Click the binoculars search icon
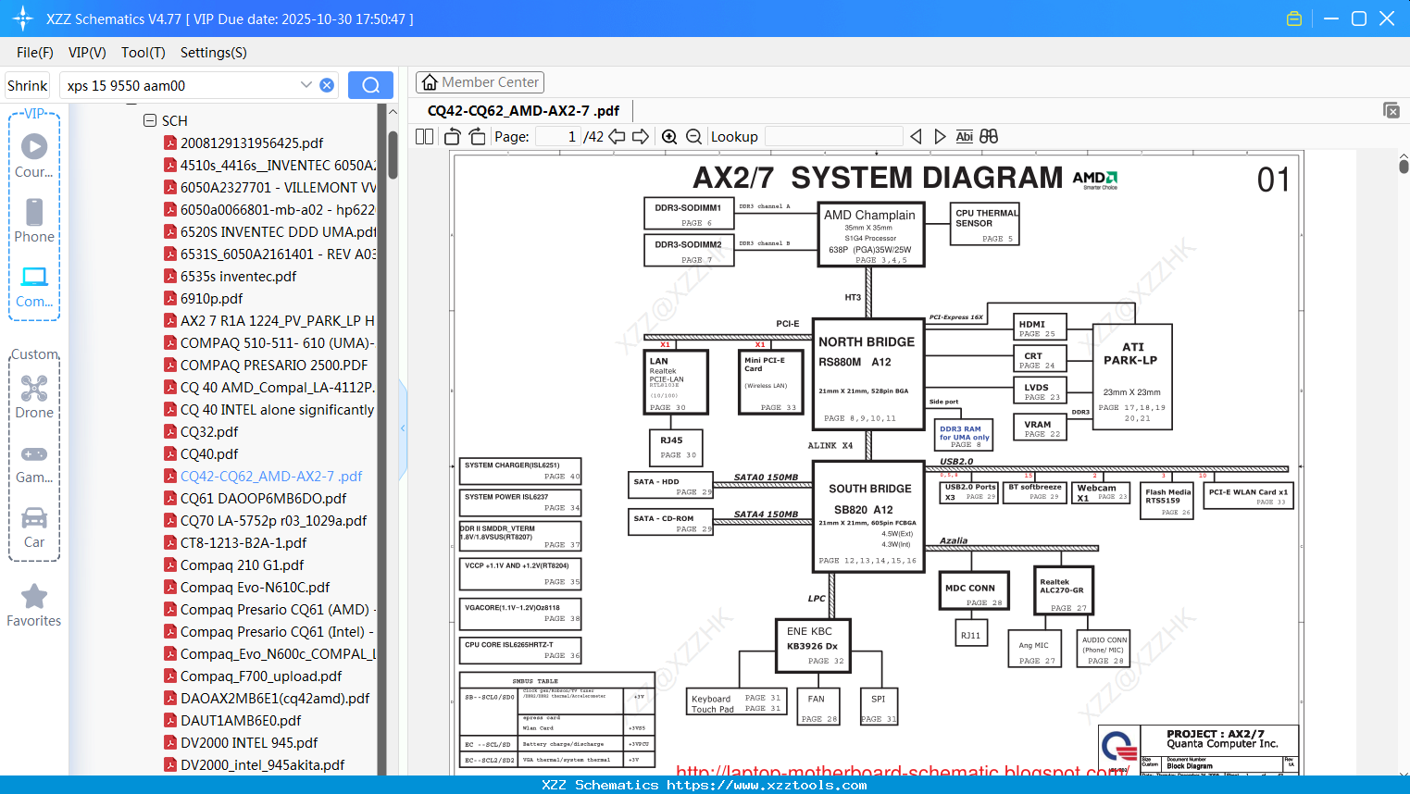Screen dimensions: 1410x794 [x=989, y=136]
